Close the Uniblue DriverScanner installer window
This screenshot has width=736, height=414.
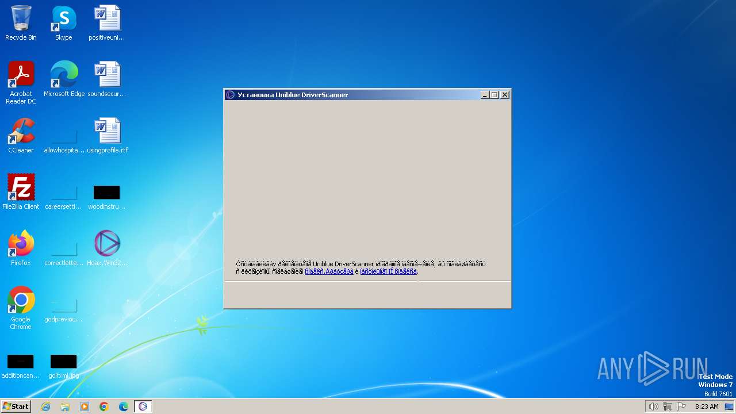[505, 95]
